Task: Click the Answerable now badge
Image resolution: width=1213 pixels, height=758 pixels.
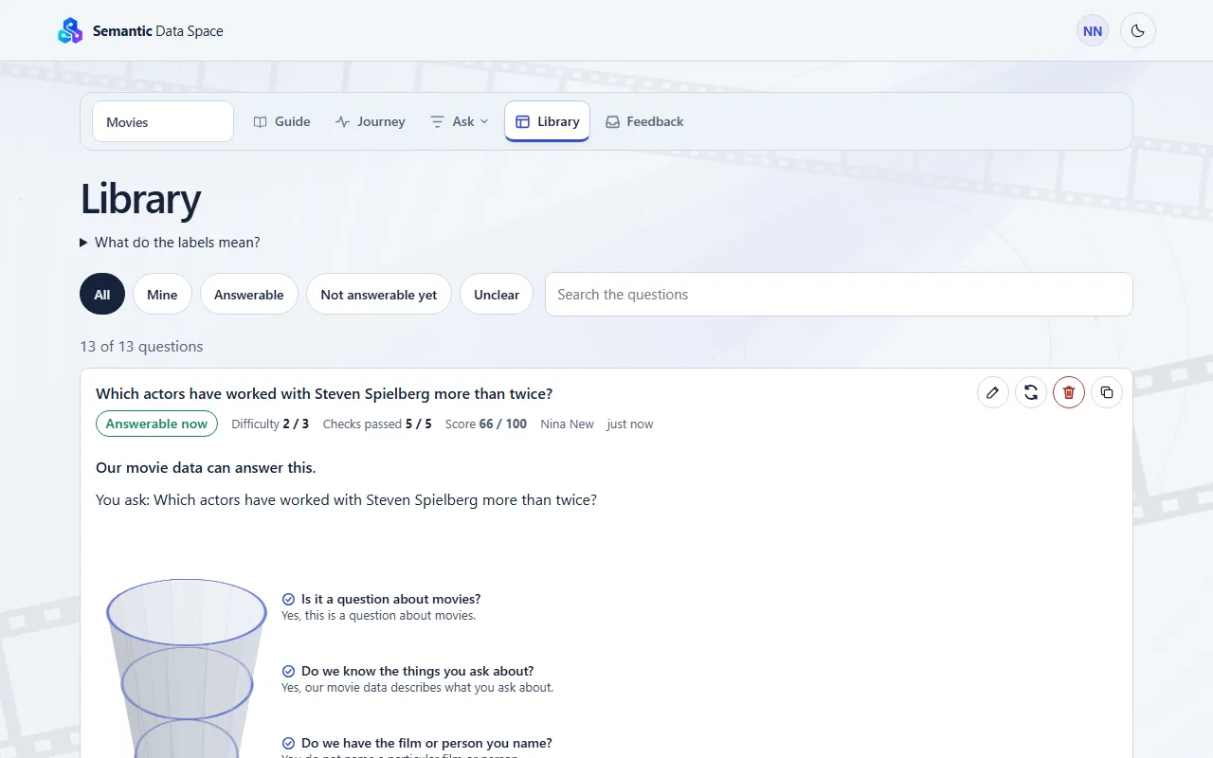Action: point(156,424)
